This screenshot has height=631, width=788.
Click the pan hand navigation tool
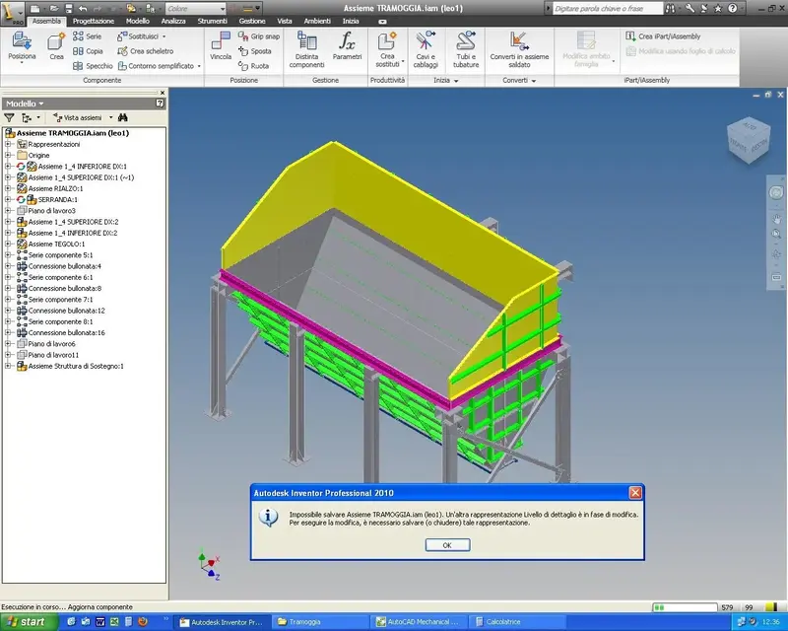(x=776, y=219)
